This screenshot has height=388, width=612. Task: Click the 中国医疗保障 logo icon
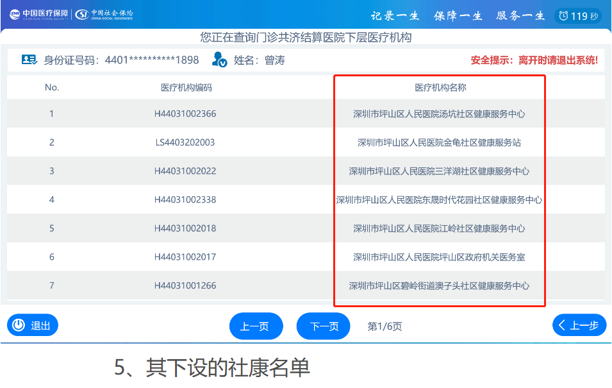pos(13,13)
